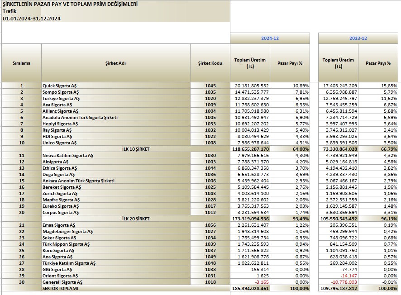This screenshot has height=295, width=401.
Task: Select the 'Şirket Kodu' column header
Action: pos(210,63)
